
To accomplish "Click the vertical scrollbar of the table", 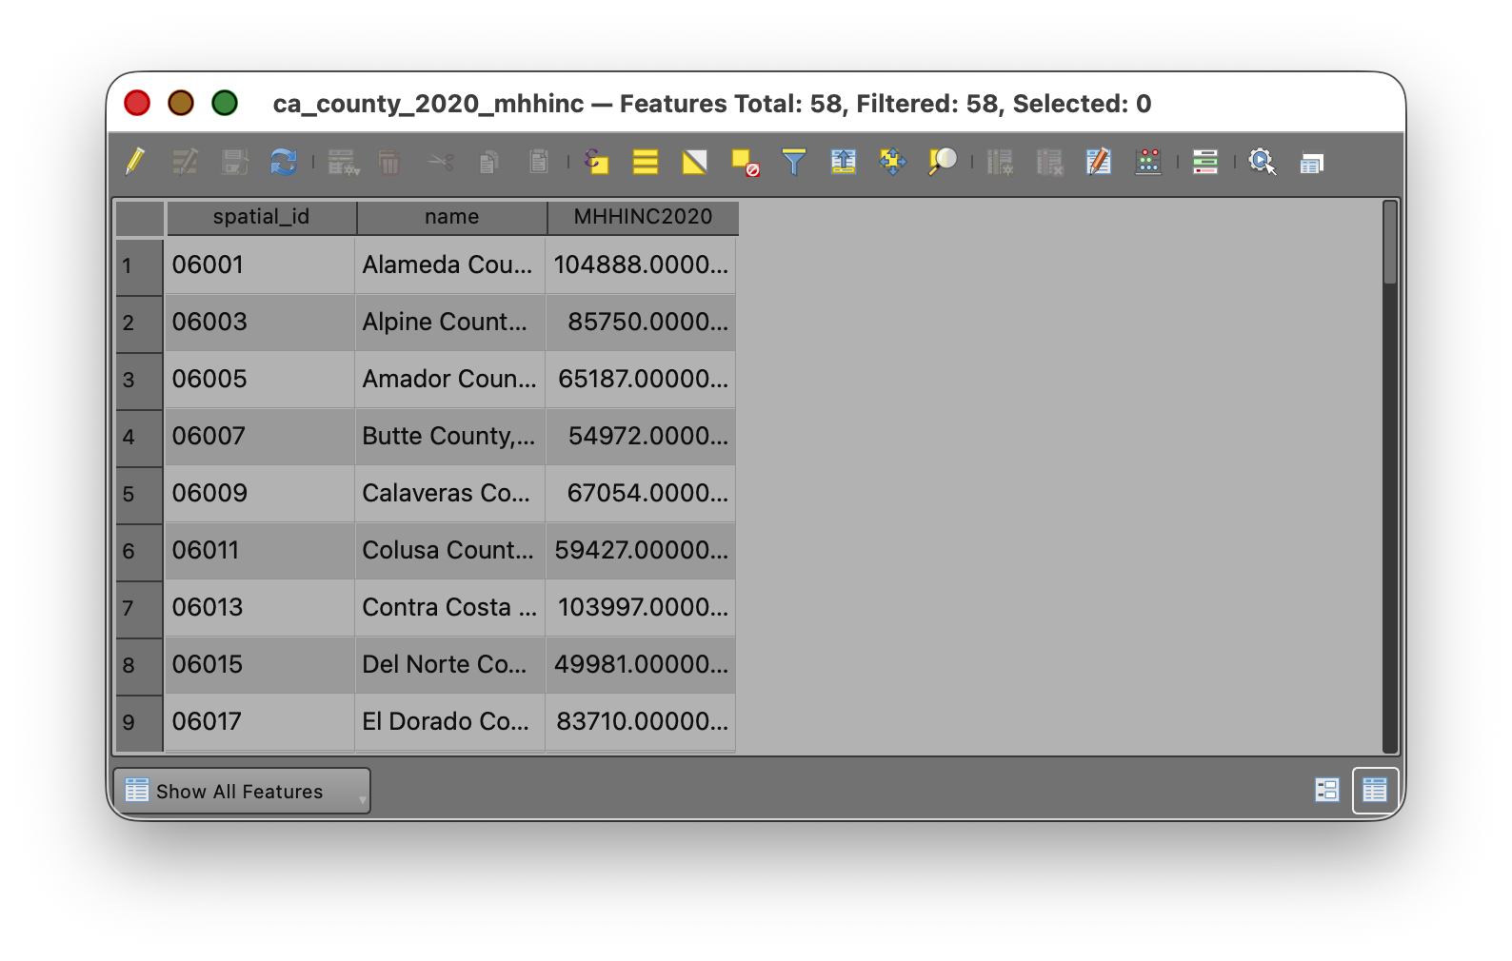I will pos(1390,476).
